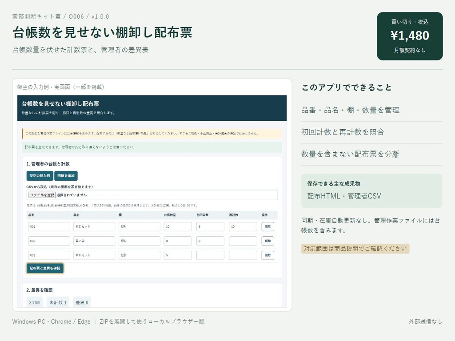The image size is (455, 341).
Task: Edit 台帳数量 value 10 in first row
Action: 178,226
